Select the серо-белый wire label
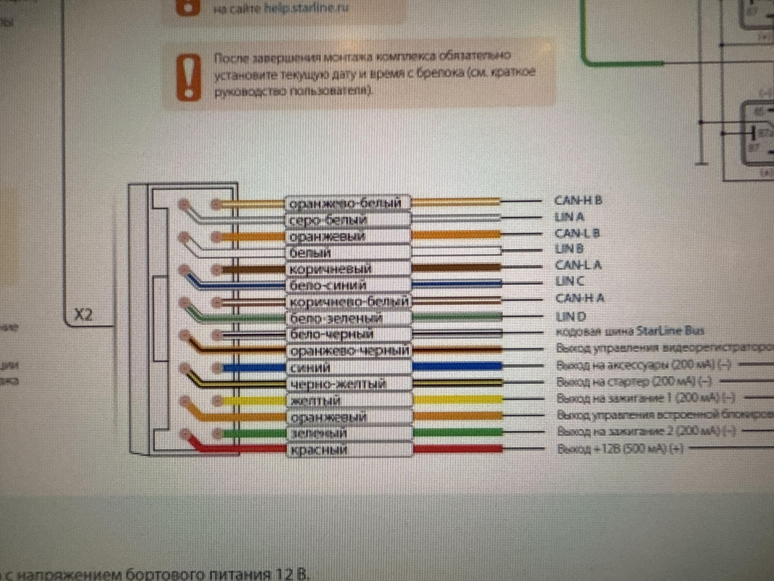774x581 pixels. click(x=348, y=220)
